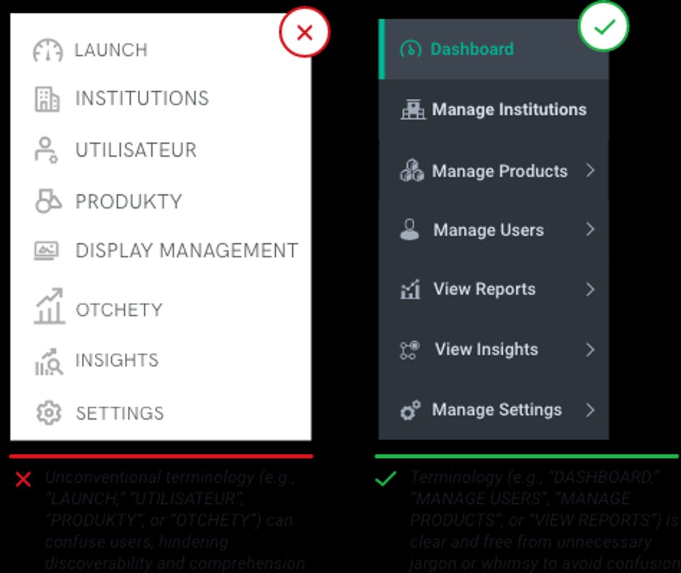Click the gauge icon next to Dashboard
This screenshot has width=681, height=573.
tap(410, 49)
